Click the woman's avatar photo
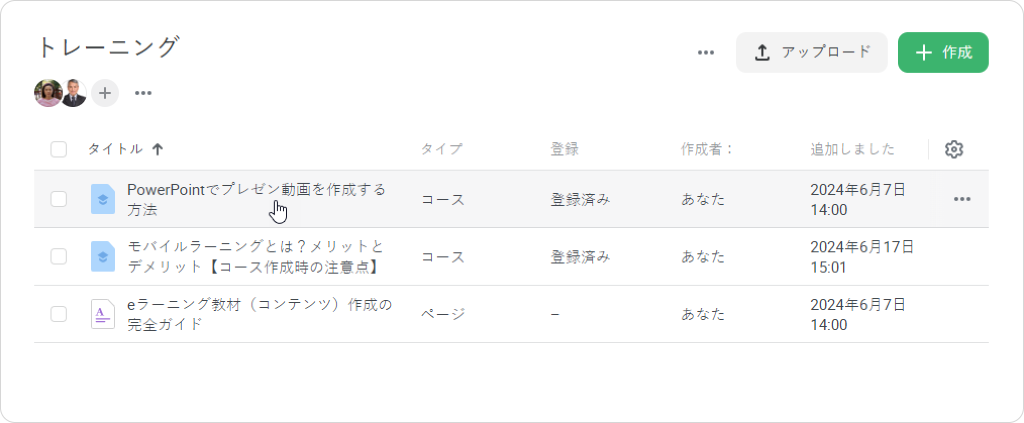This screenshot has width=1024, height=423. (47, 93)
